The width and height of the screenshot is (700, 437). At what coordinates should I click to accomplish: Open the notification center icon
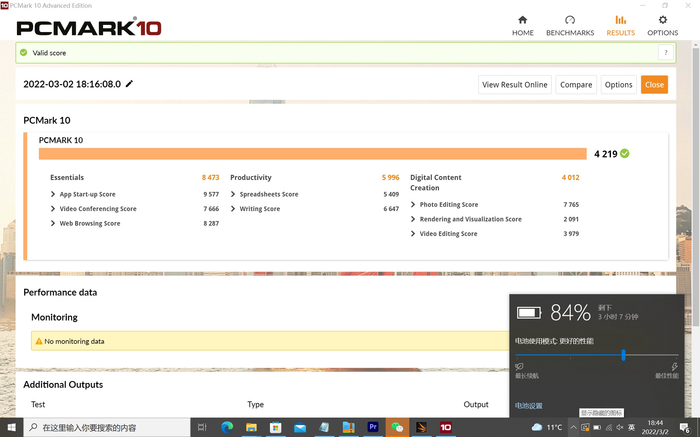685,428
